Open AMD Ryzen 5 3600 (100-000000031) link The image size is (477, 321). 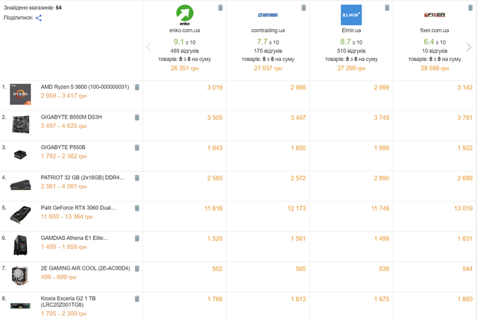point(85,87)
